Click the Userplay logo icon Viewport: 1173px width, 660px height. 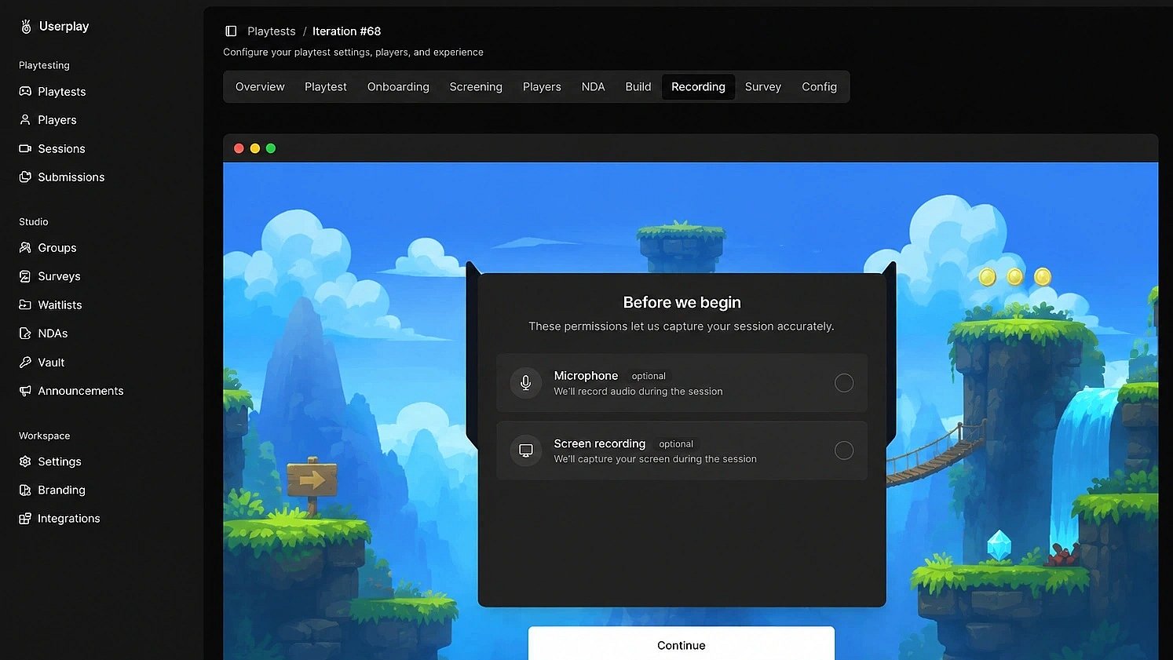[26, 27]
